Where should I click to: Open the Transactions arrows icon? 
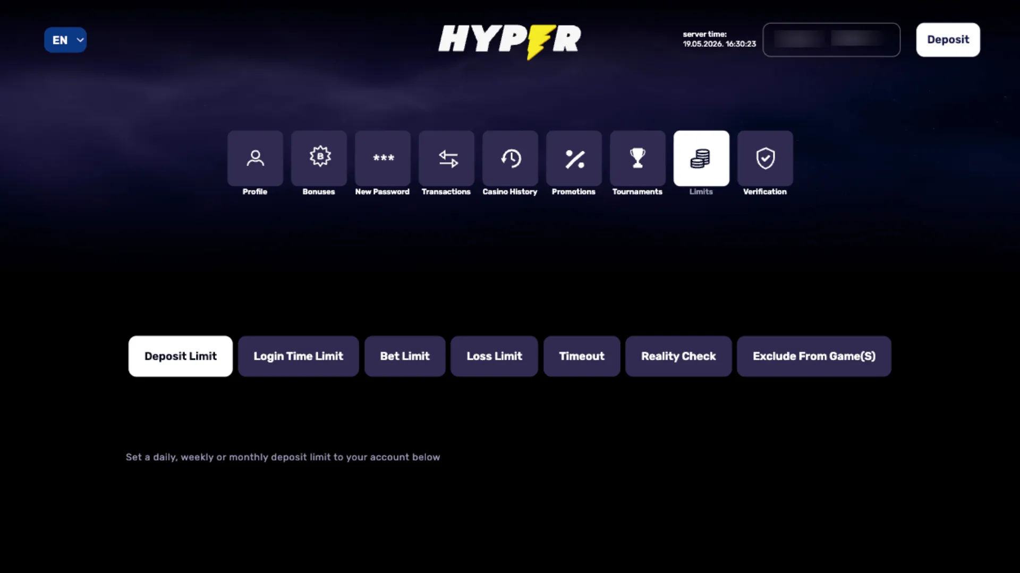[x=446, y=158]
